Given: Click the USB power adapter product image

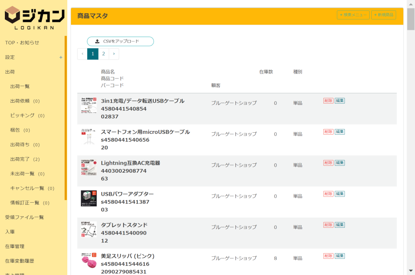Looking at the screenshot, I should (x=89, y=199).
